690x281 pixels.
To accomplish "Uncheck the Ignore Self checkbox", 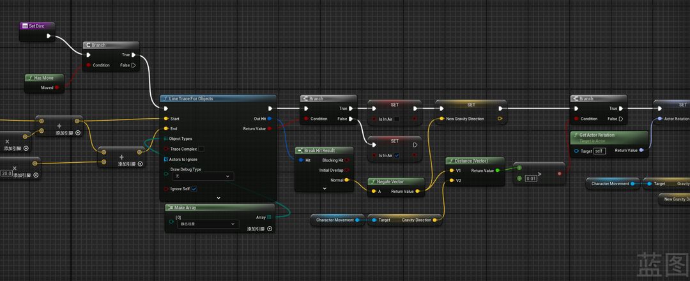I will click(x=194, y=189).
